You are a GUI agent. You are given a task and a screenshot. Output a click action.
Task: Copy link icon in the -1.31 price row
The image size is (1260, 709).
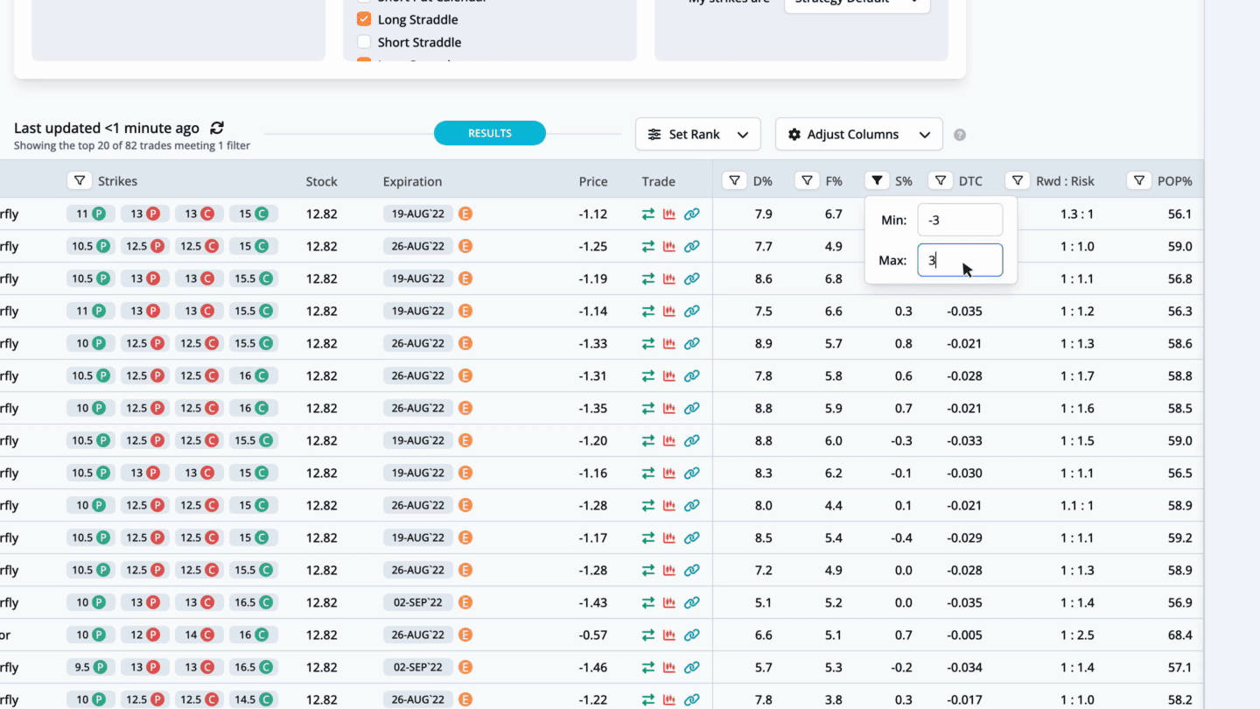pos(691,376)
